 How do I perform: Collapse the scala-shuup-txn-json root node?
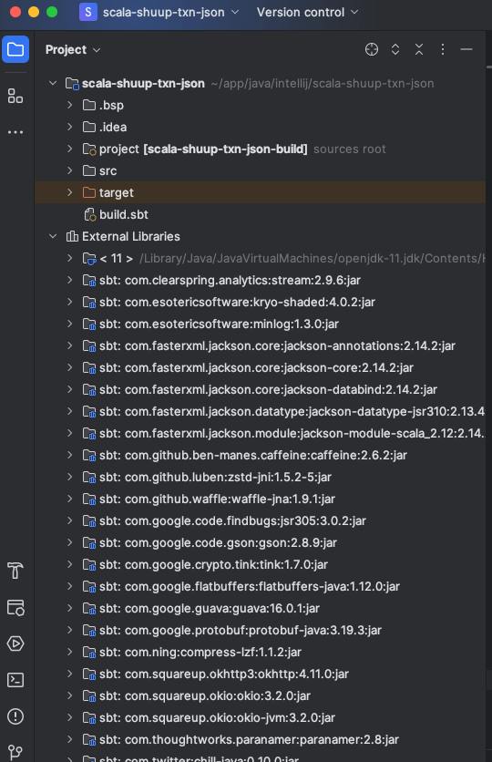[53, 83]
